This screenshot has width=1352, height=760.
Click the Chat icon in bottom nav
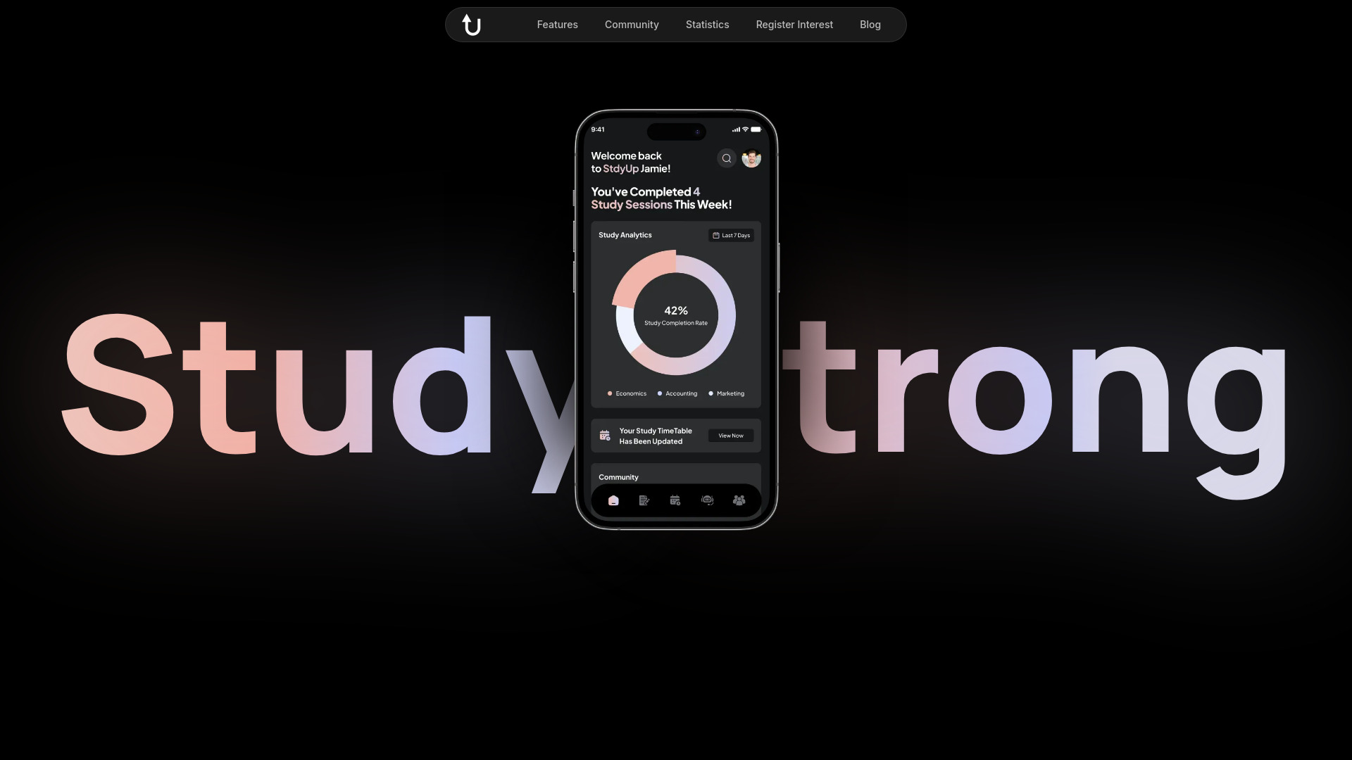click(x=707, y=500)
